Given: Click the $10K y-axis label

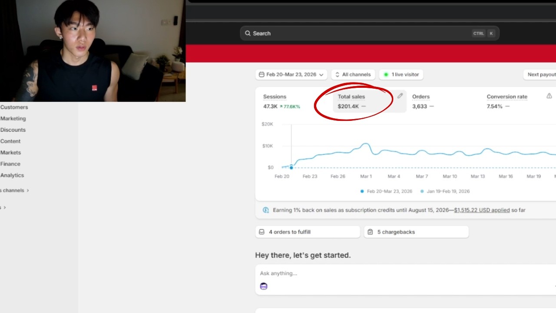Looking at the screenshot, I should 268,146.
